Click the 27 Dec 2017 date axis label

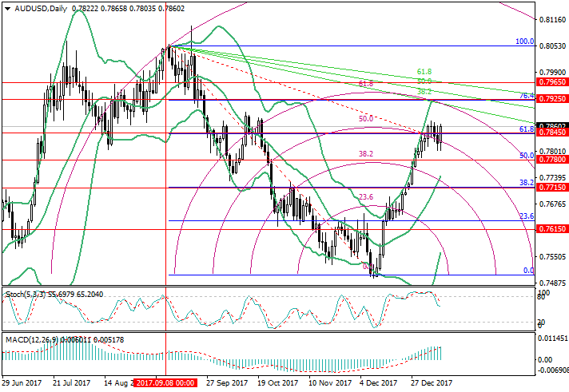(432, 383)
